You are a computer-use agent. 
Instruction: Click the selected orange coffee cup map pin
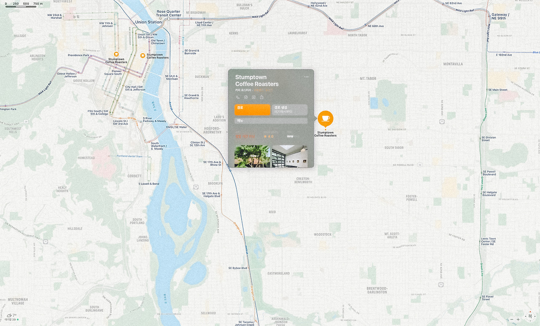[x=325, y=119]
